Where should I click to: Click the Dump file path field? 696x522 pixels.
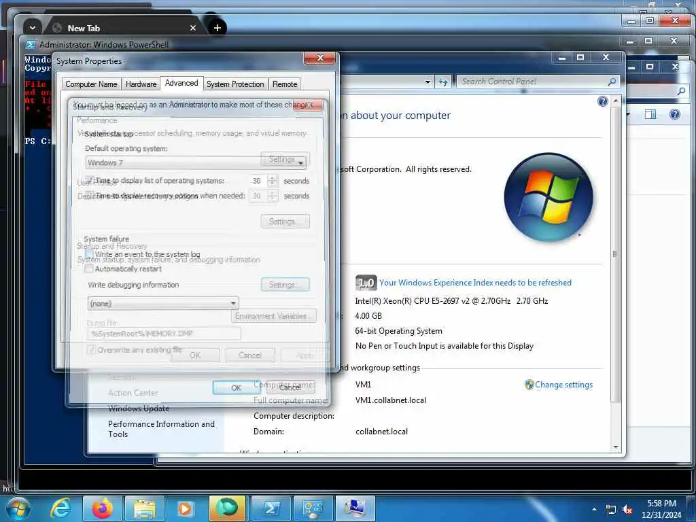pyautogui.click(x=164, y=334)
